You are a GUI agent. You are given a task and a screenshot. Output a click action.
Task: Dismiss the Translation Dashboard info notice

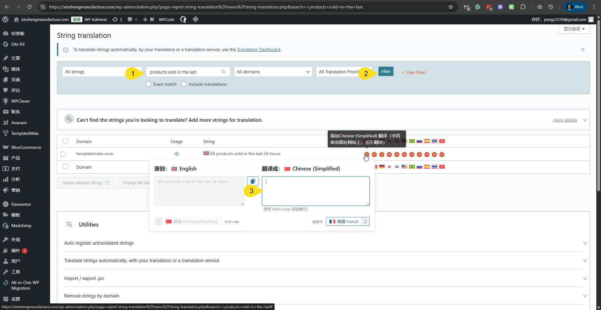click(583, 49)
